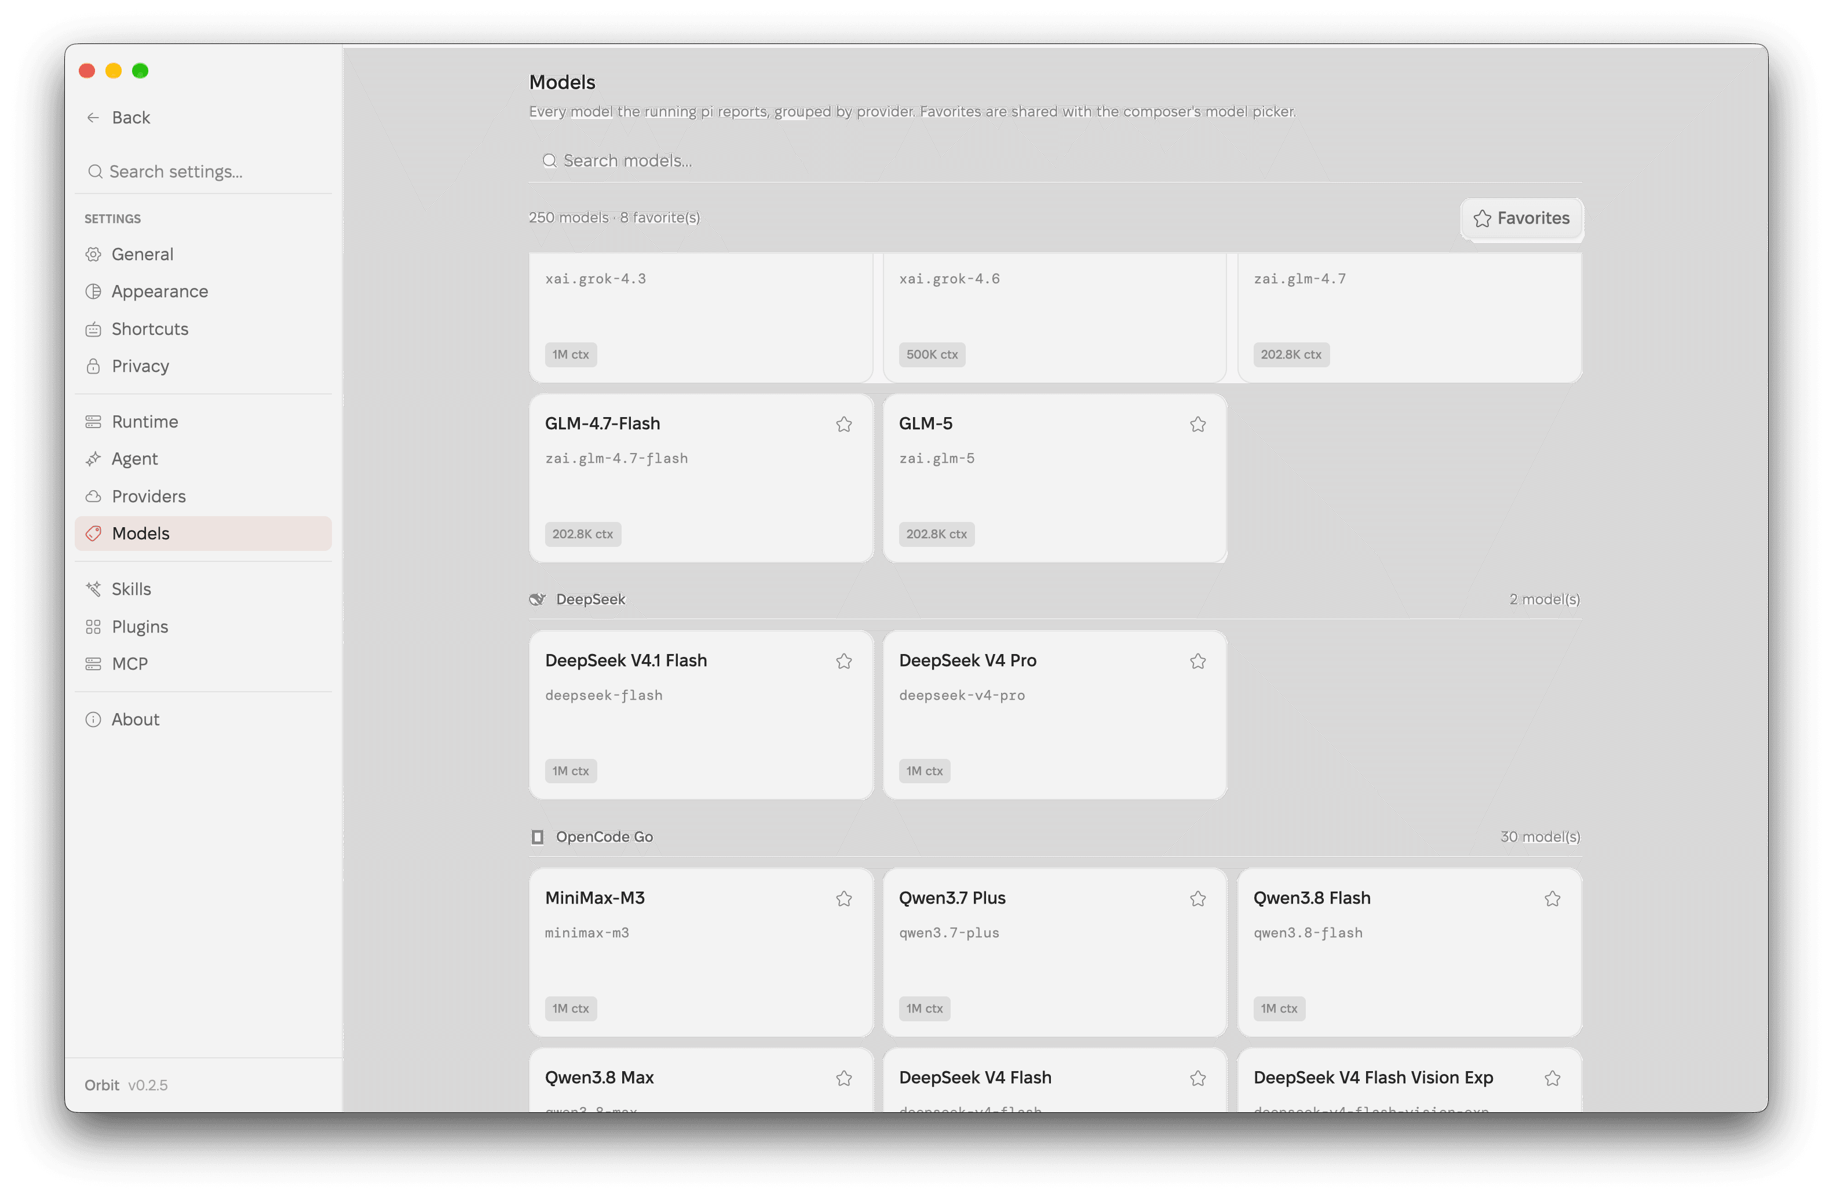Go to Providers settings
The image size is (1833, 1198).
point(204,496)
